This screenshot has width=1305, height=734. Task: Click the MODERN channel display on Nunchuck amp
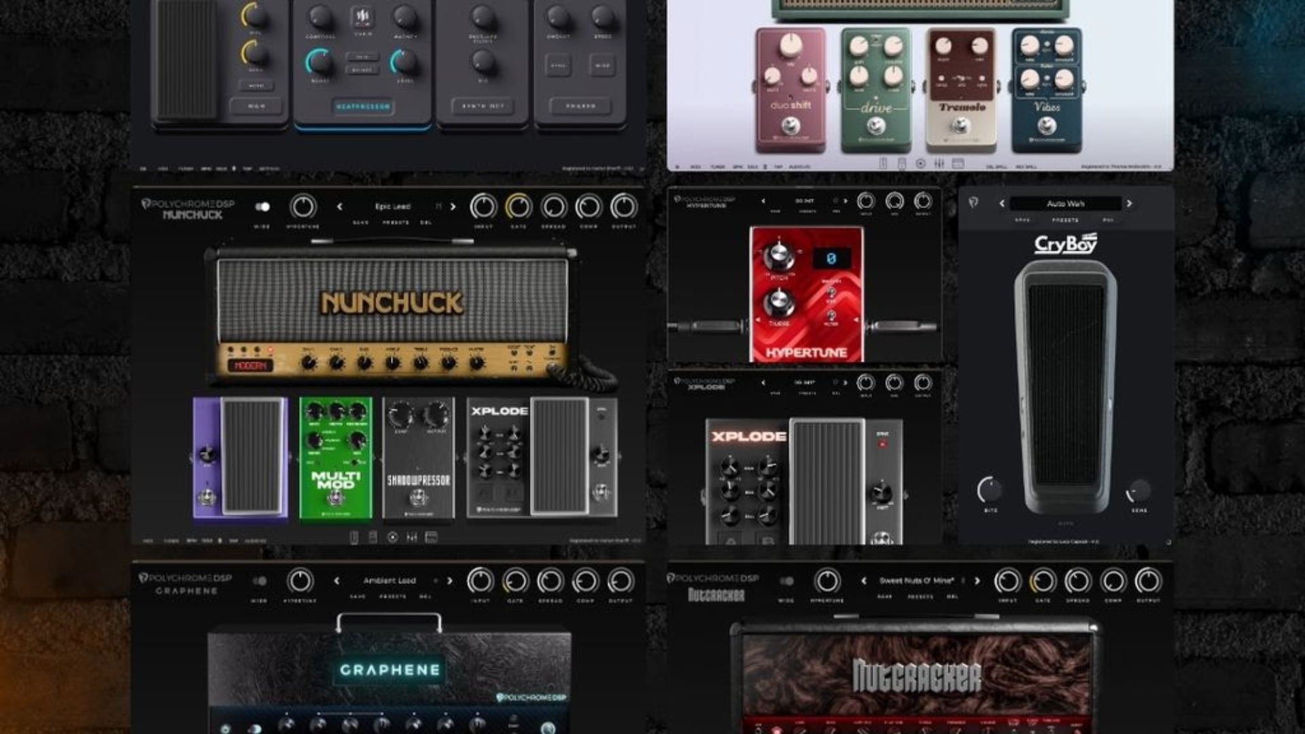[x=250, y=366]
